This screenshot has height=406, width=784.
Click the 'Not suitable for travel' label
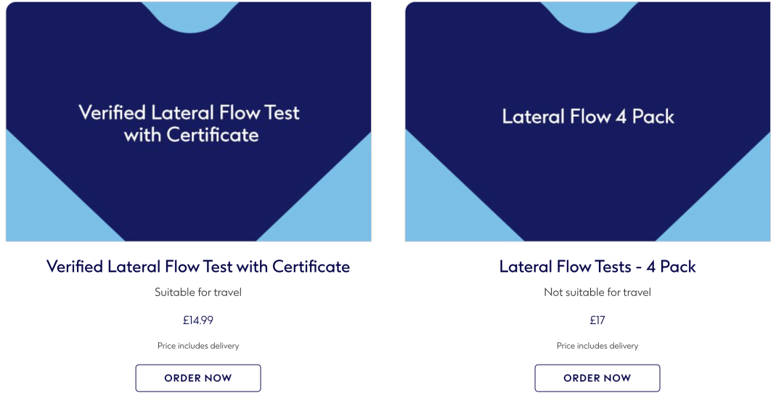pos(597,292)
